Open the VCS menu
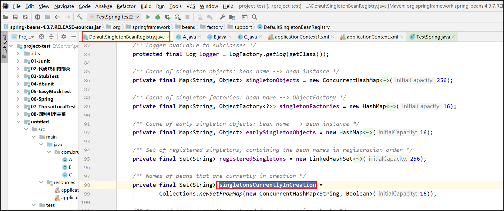This screenshot has height=211, width=504. pos(191,6)
